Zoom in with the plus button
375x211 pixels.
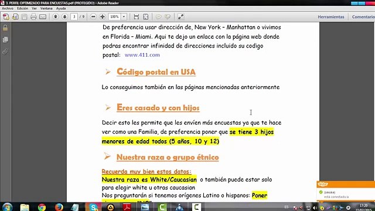coord(103,16)
